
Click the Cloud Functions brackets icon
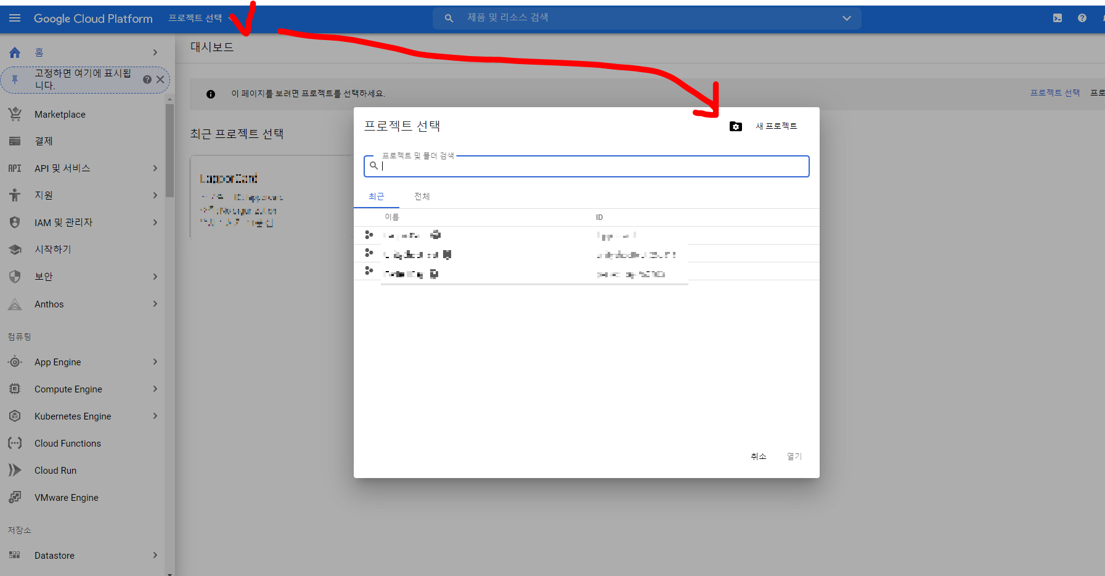[15, 443]
